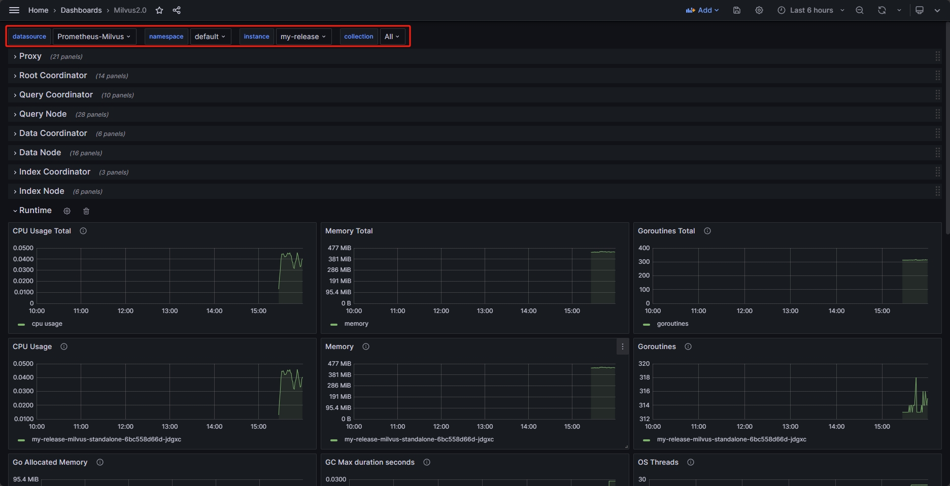The width and height of the screenshot is (950, 486).
Task: Click the Proxy row drag handle
Action: click(938, 56)
